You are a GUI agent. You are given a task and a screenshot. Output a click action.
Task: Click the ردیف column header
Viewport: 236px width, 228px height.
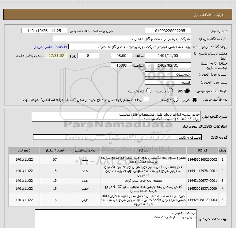click(223, 151)
